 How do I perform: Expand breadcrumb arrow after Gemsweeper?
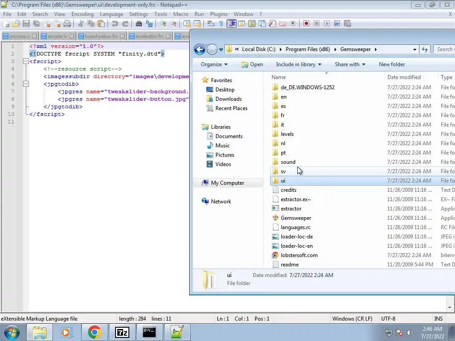376,50
